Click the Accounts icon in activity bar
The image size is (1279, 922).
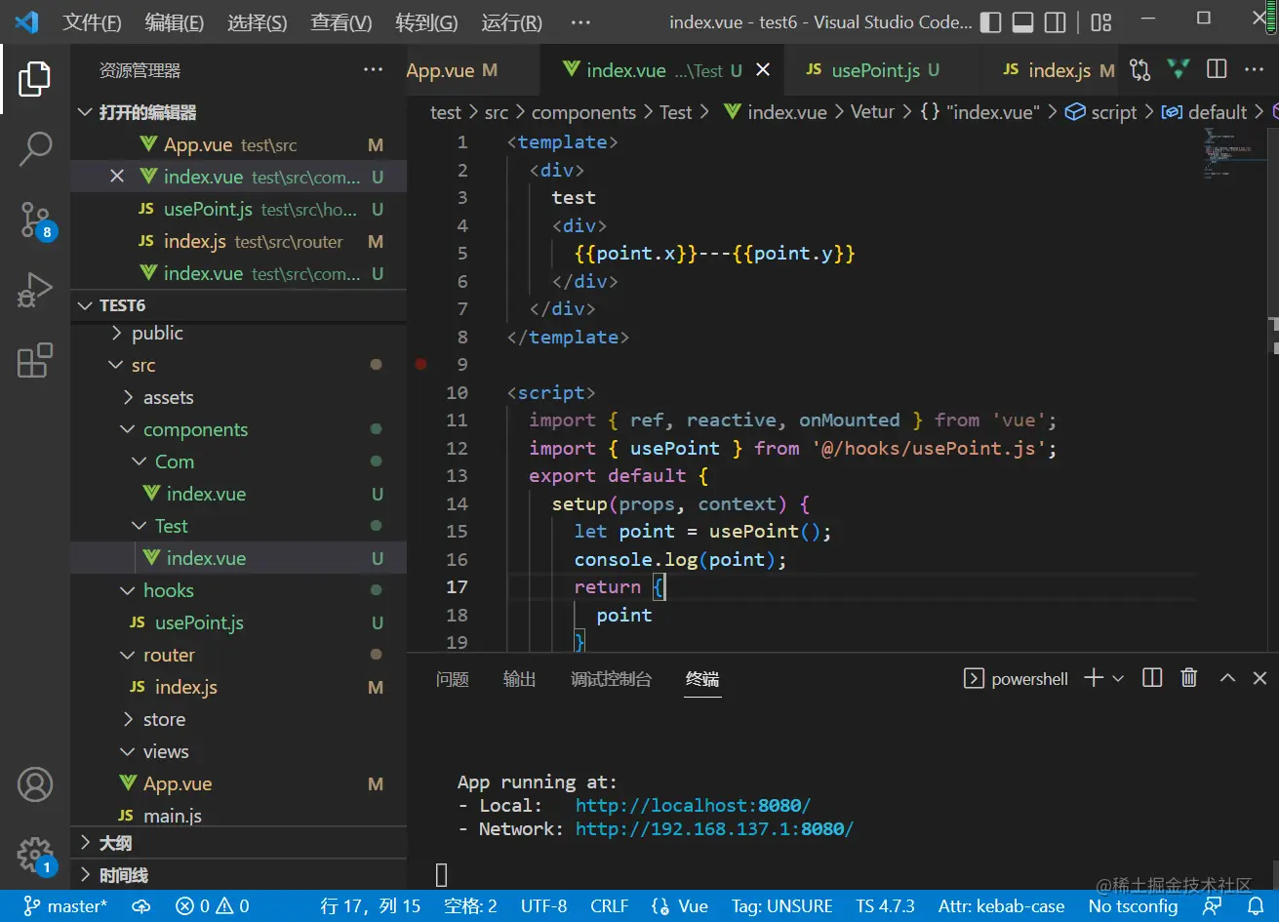(x=35, y=784)
